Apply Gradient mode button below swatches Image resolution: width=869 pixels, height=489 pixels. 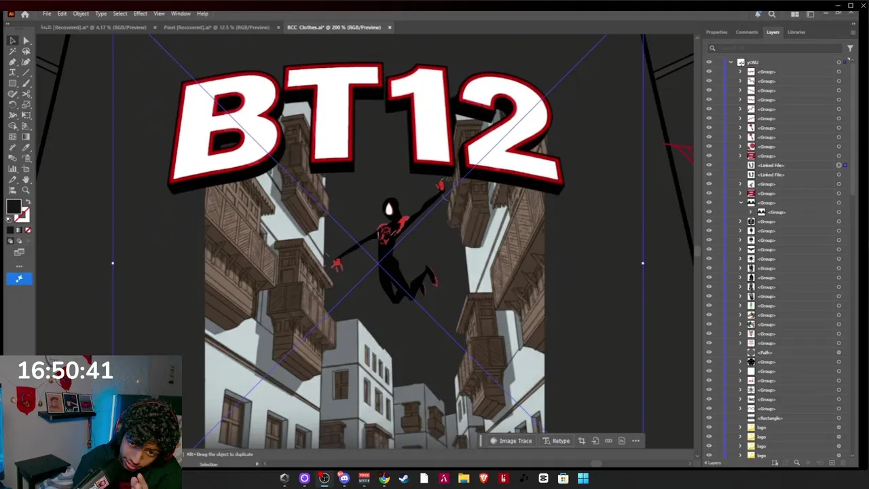pyautogui.click(x=19, y=230)
